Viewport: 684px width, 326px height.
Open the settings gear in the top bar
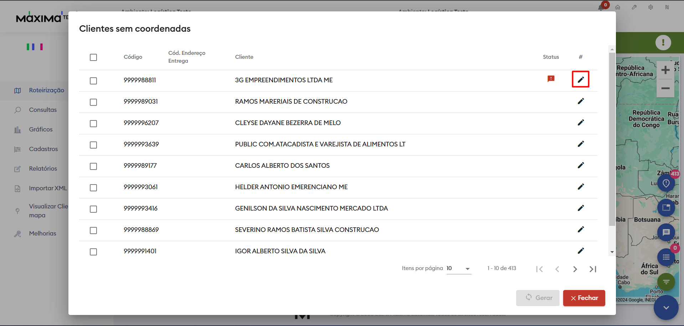[x=650, y=7]
